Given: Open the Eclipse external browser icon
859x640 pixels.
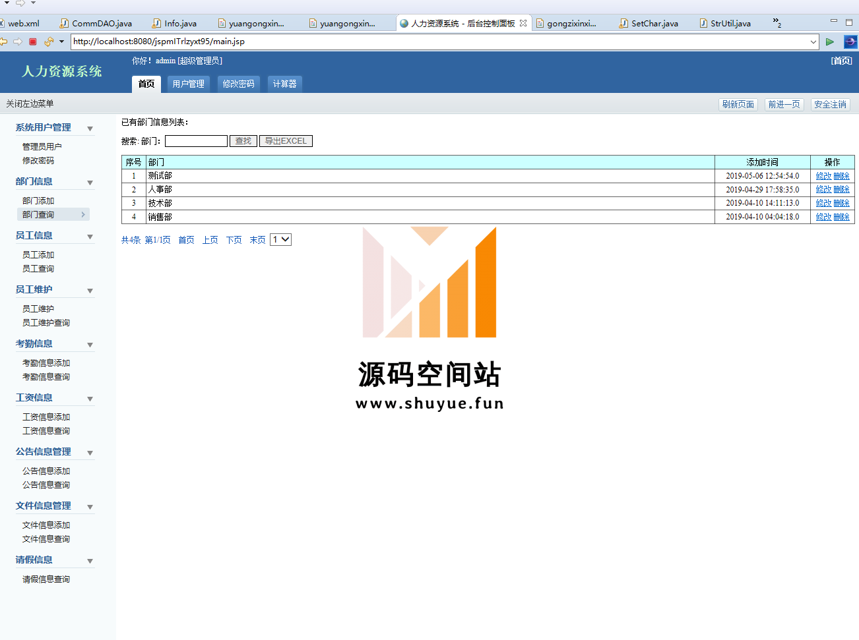Looking at the screenshot, I should coord(850,42).
